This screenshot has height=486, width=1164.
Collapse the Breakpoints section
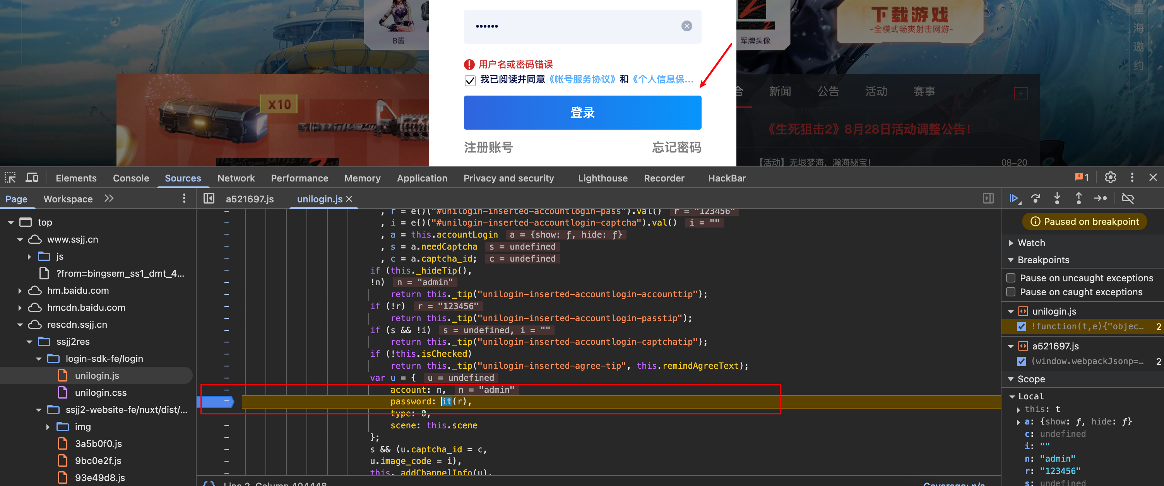pos(1011,260)
